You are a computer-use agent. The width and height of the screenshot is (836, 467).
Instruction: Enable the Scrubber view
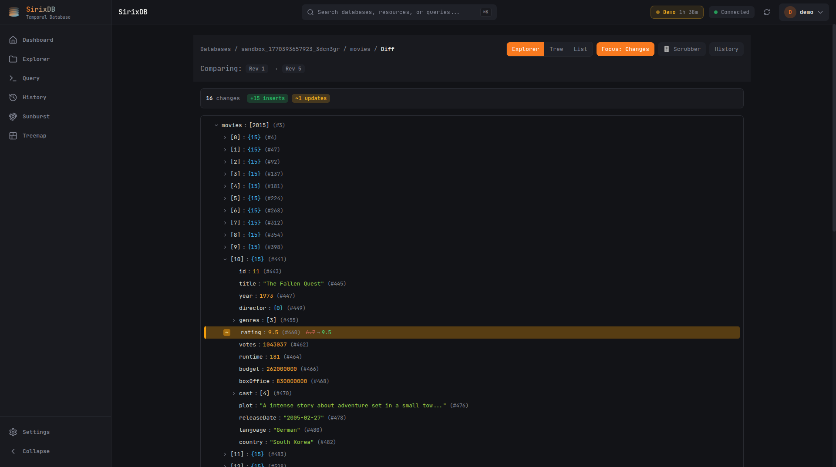tap(682, 49)
